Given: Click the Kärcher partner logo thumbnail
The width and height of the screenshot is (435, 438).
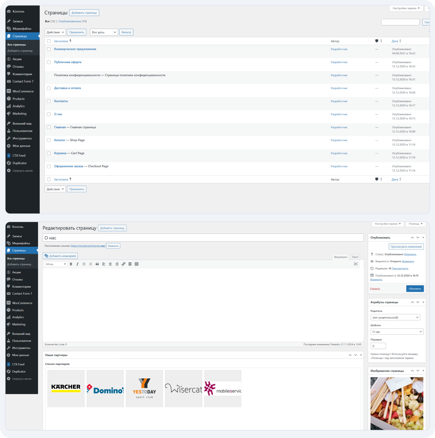Looking at the screenshot, I should 66,388.
